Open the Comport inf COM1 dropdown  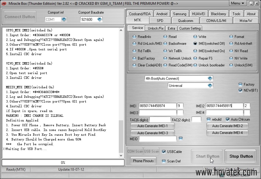coord(64,20)
